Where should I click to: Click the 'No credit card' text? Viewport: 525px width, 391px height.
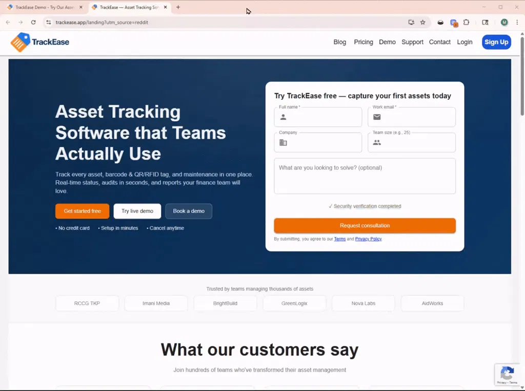pyautogui.click(x=73, y=228)
